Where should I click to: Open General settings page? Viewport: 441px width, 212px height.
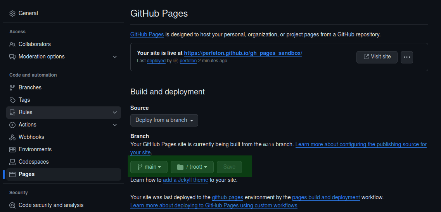[64, 13]
